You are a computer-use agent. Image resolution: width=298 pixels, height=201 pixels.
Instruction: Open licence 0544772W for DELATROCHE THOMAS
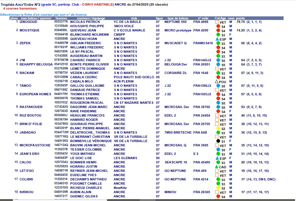click(61, 132)
